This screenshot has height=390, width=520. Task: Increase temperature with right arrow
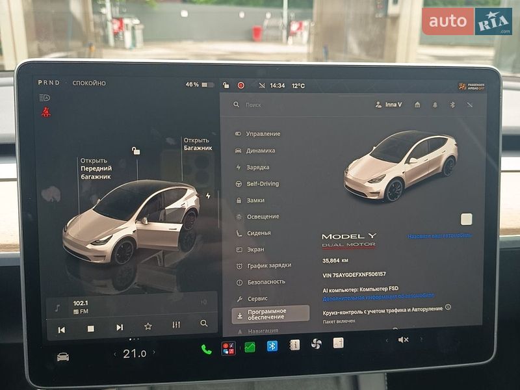154,352
